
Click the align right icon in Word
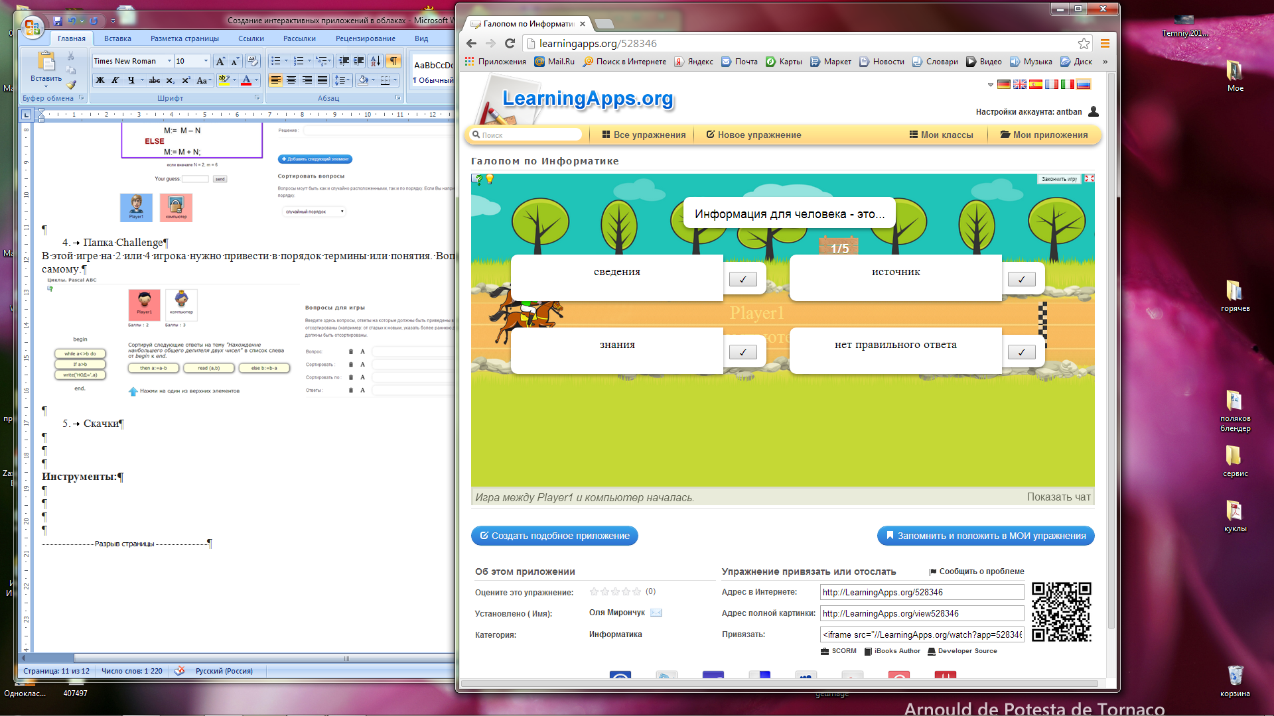(307, 80)
